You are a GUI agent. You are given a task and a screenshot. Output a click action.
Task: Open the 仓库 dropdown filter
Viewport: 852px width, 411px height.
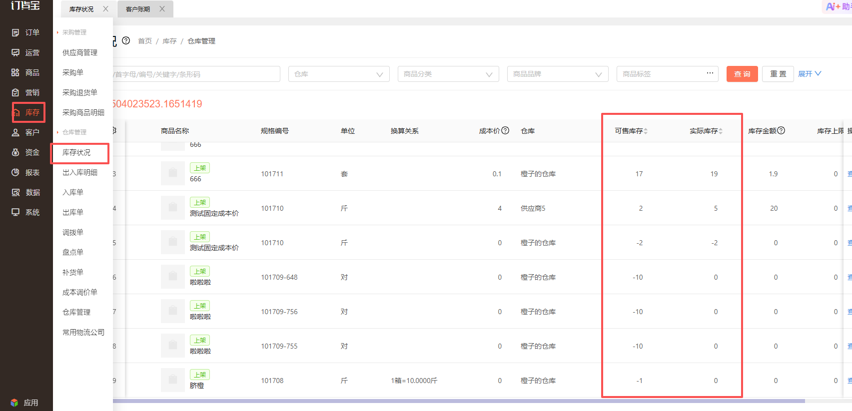339,74
